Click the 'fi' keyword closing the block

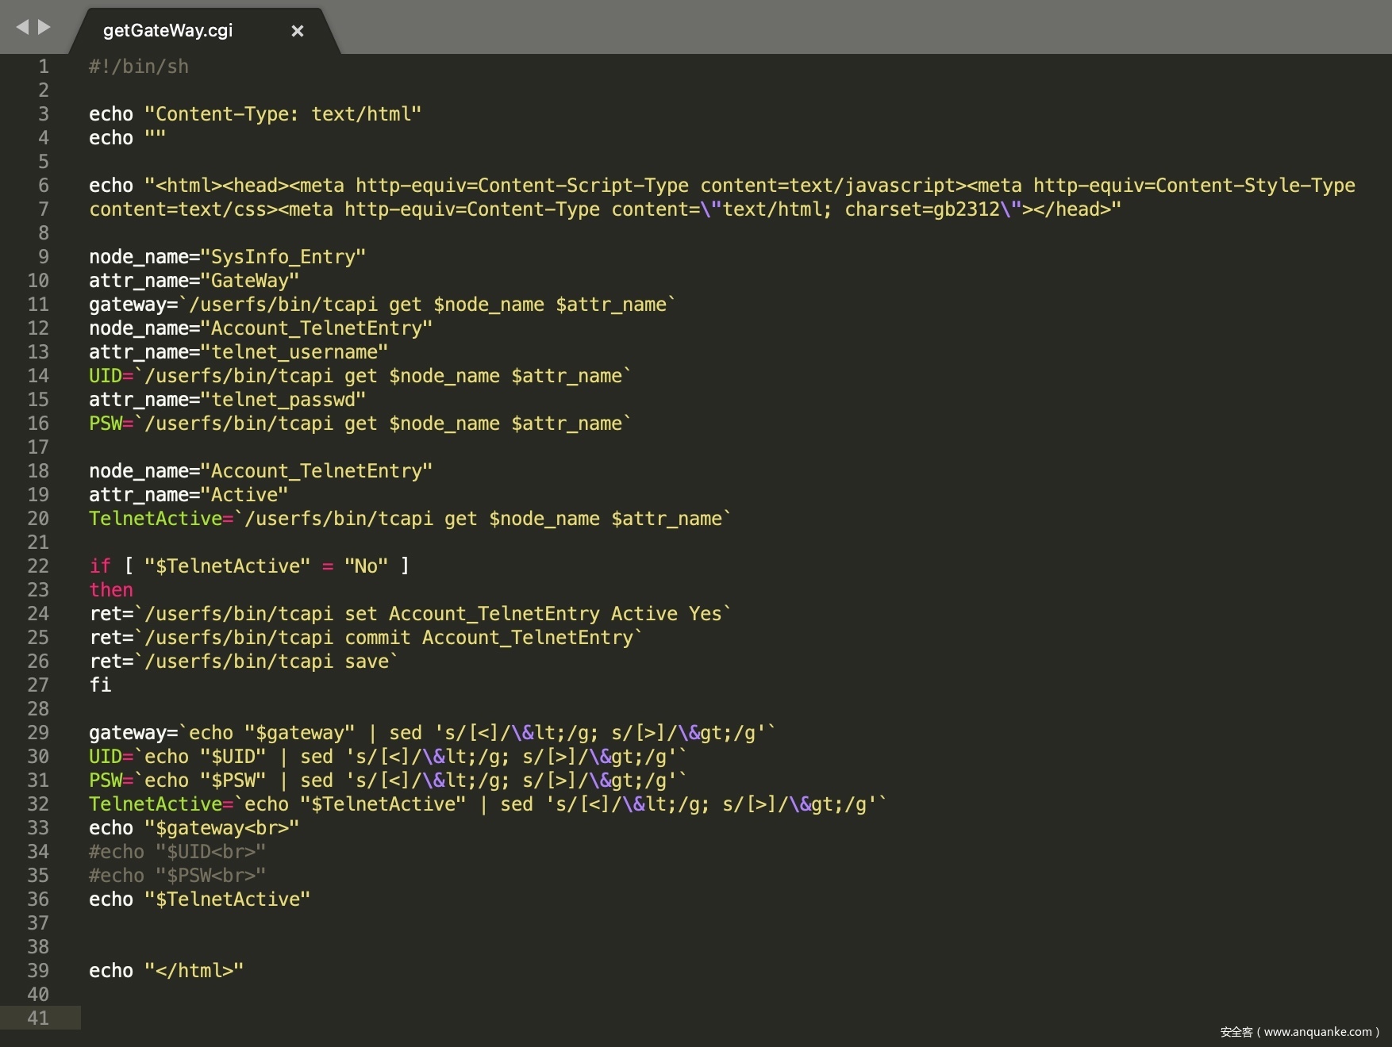click(x=100, y=685)
